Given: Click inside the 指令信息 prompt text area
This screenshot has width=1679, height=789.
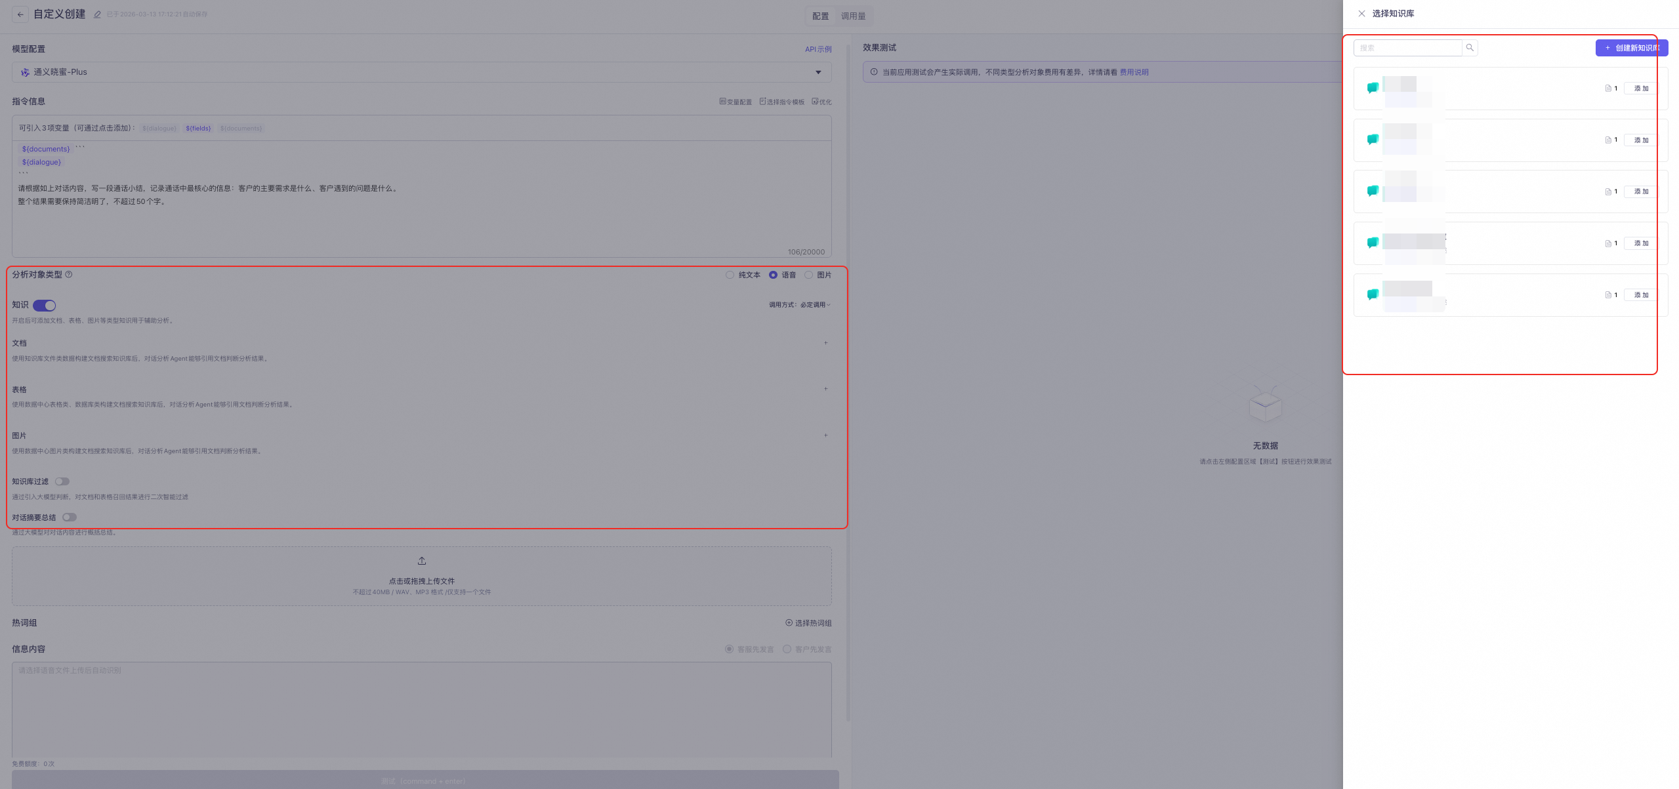Looking at the screenshot, I should point(422,199).
